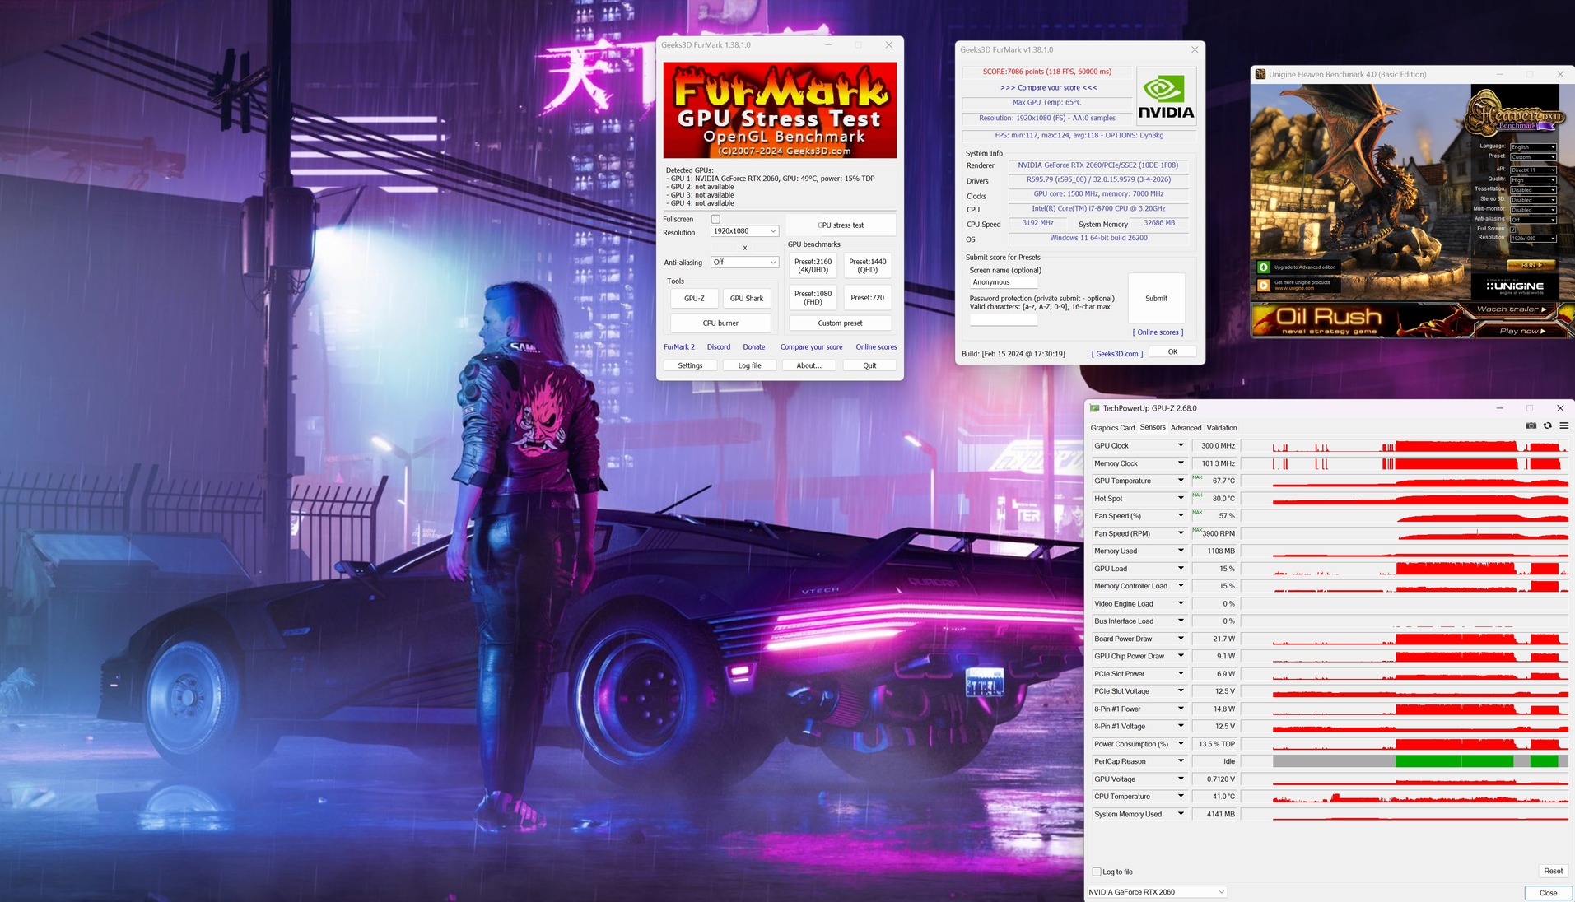The image size is (1575, 902).
Task: Open the Discord link in FurMark
Action: 719,347
